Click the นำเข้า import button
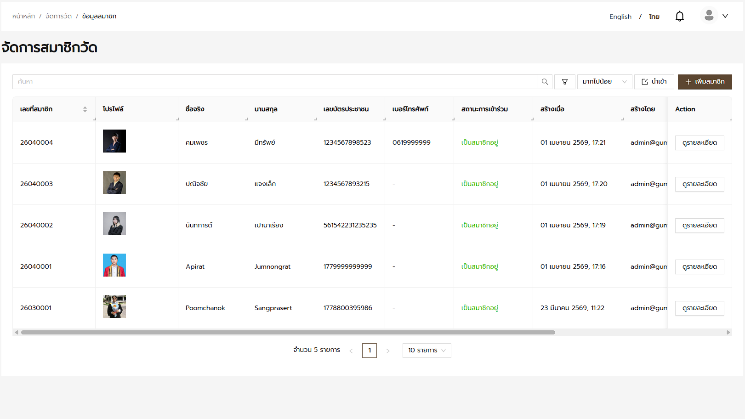This screenshot has height=419, width=745. tap(654, 82)
